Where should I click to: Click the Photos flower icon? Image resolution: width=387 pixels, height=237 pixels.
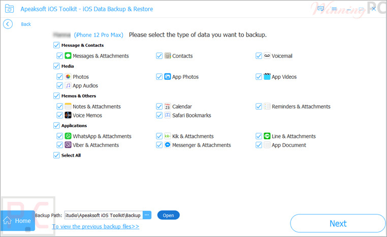tap(68, 77)
